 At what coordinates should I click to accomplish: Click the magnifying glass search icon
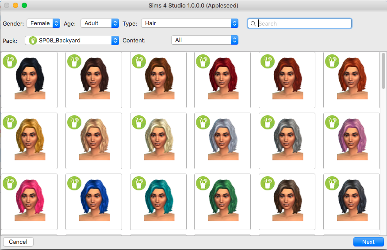click(253, 24)
